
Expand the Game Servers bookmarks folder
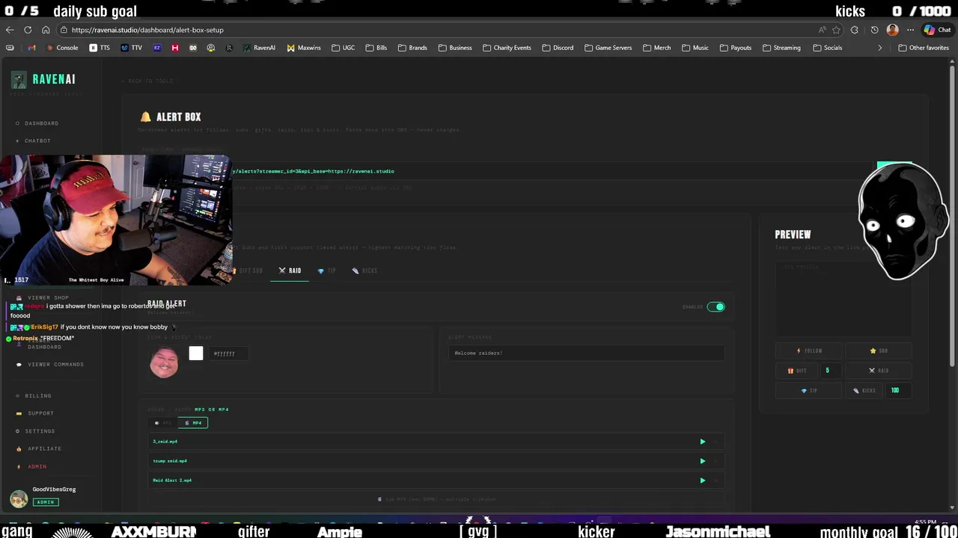pos(608,48)
